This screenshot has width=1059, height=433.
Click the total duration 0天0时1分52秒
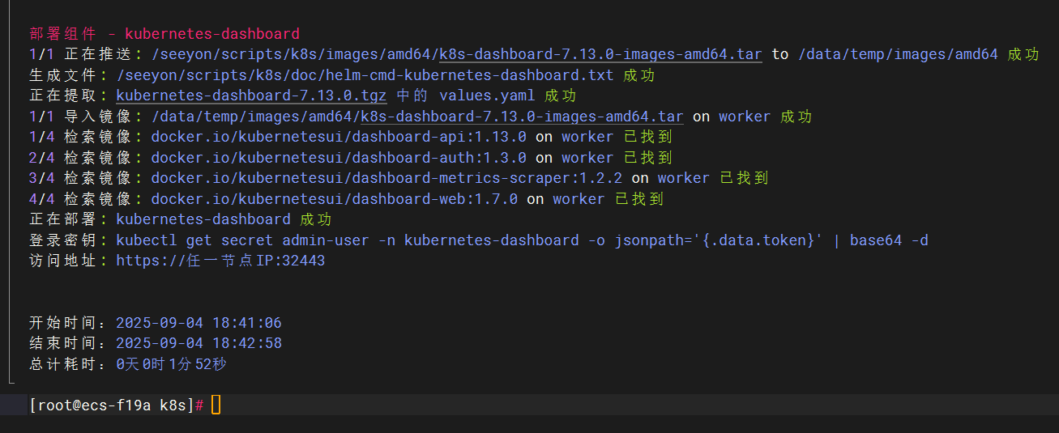[171, 364]
